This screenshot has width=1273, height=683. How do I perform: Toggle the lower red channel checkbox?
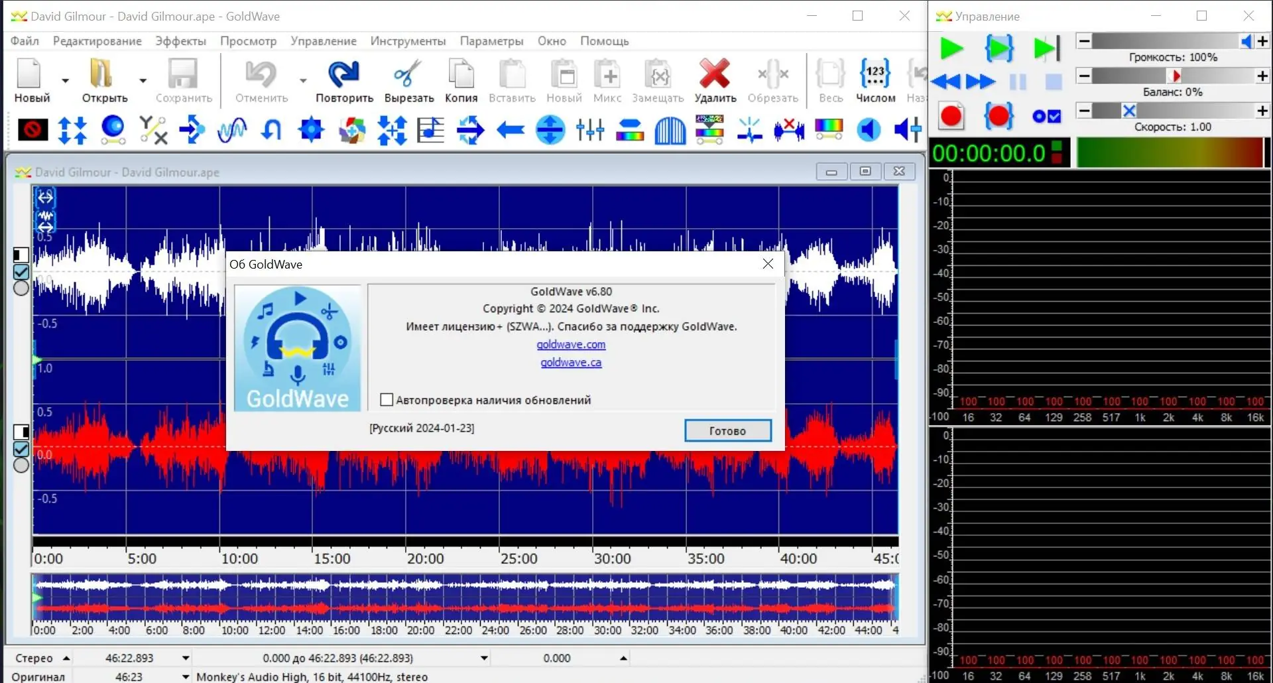[21, 449]
